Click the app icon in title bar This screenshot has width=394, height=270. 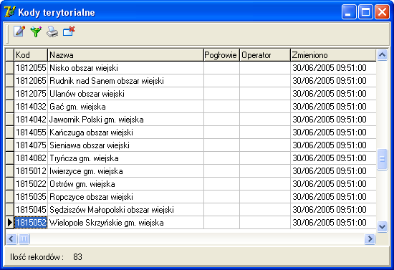click(9, 11)
